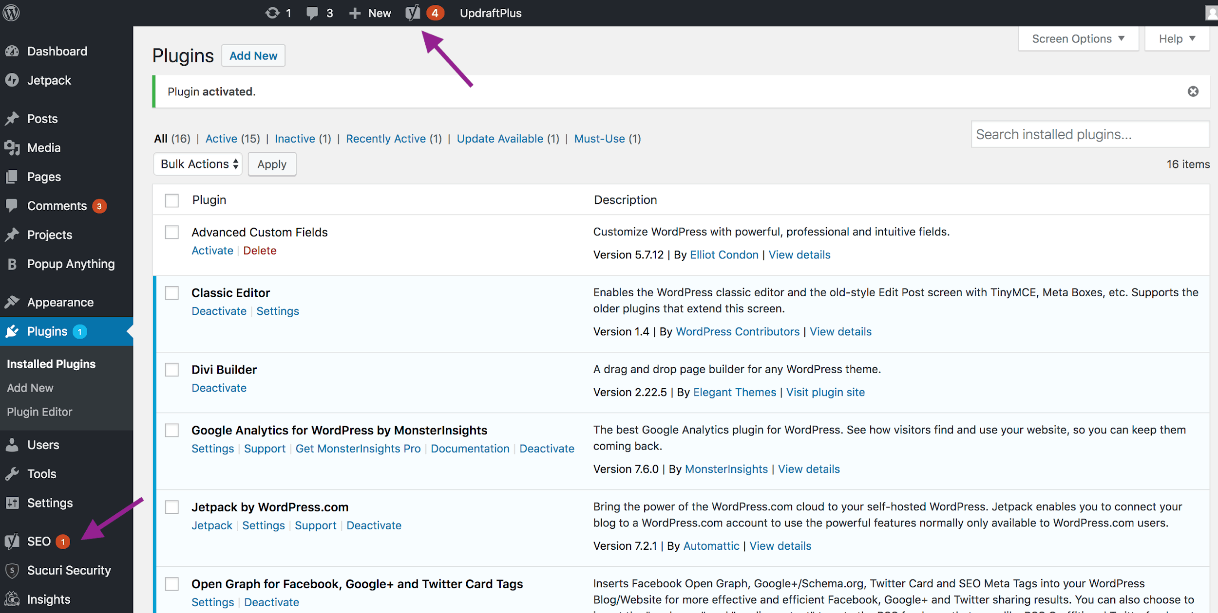View details of Jetpack plugin
This screenshot has width=1218, height=613.
[x=780, y=546]
